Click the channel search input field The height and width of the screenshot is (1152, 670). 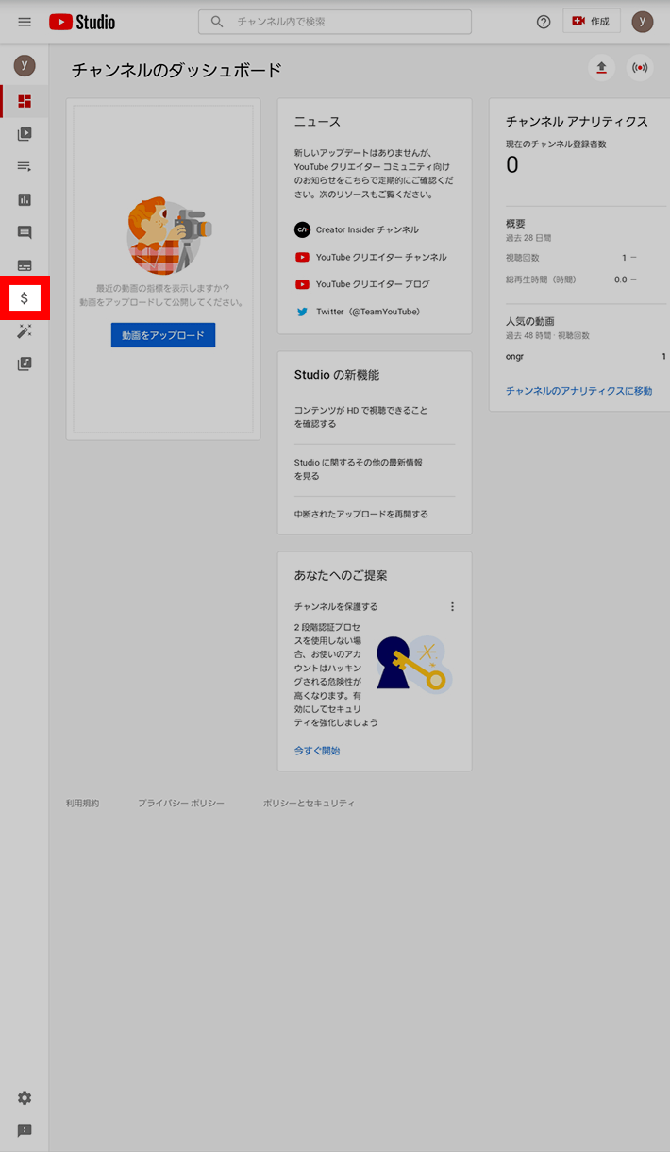point(349,22)
